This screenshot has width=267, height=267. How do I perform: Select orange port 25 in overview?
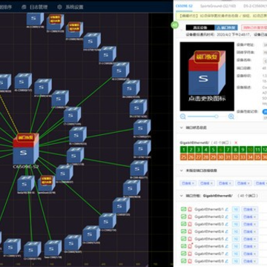click(183, 157)
